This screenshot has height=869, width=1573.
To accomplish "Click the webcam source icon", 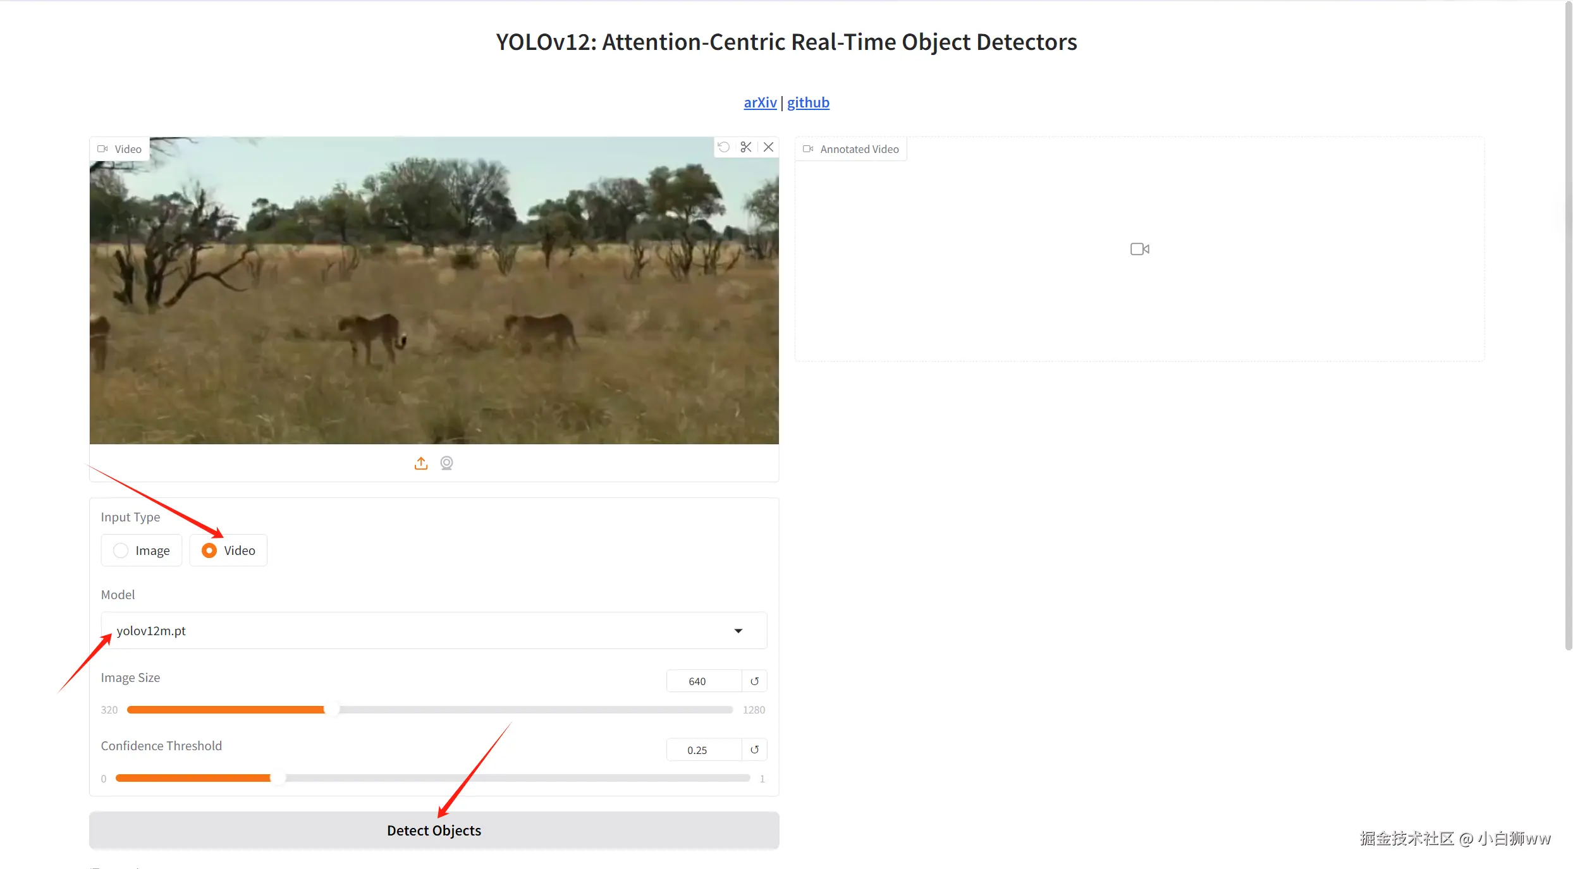I will (446, 463).
